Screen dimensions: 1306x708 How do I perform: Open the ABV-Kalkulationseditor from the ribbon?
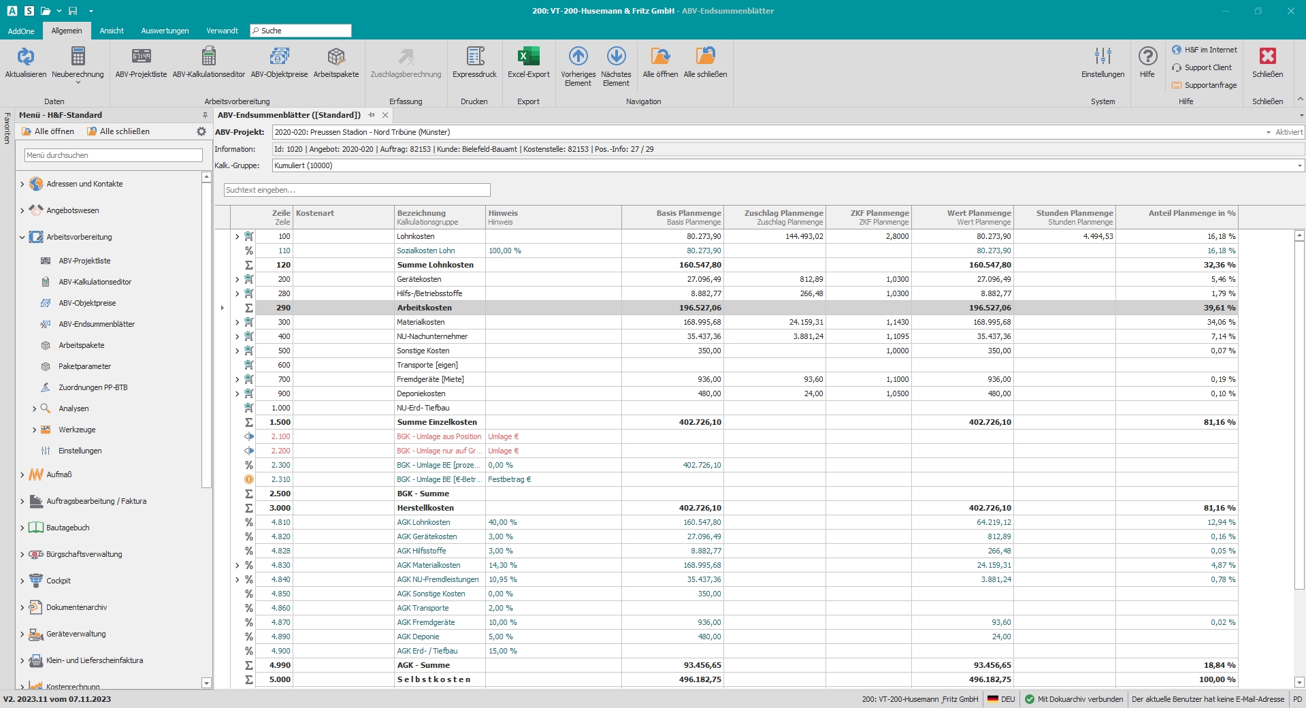208,57
